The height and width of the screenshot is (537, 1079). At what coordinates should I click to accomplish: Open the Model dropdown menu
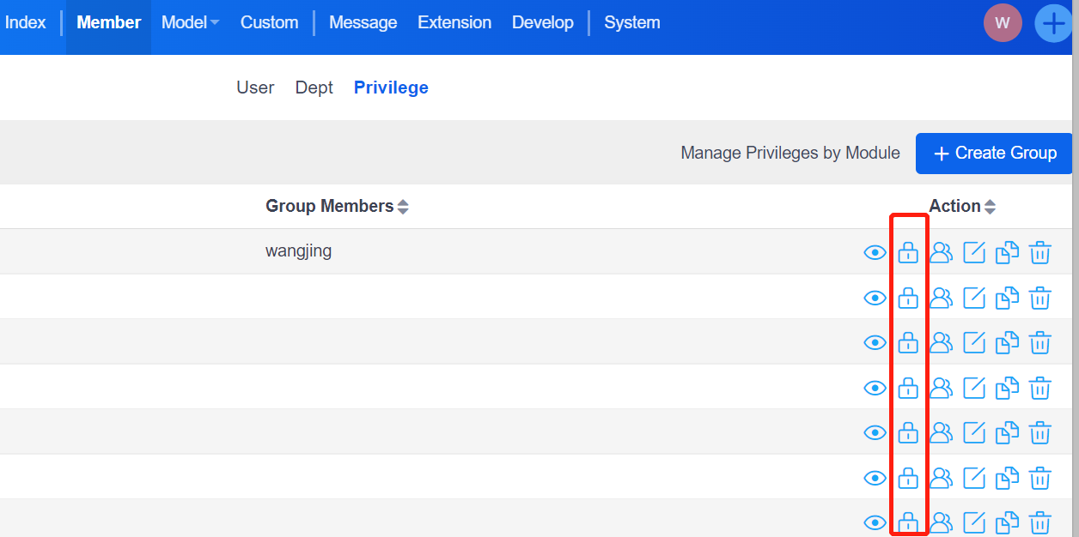point(190,22)
